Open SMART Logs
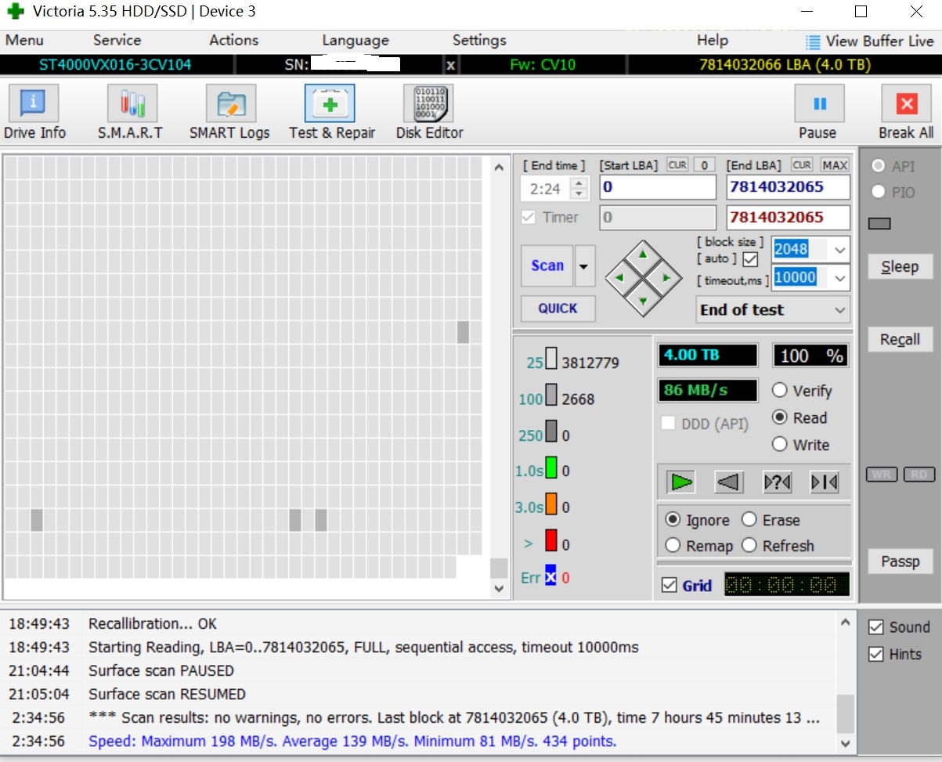Screen dimensions: 942x762 click(x=230, y=103)
